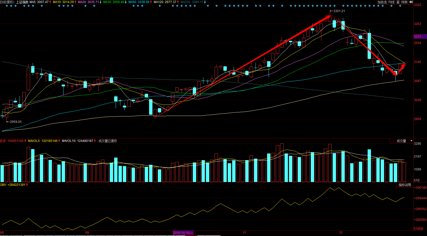Viewport: 427px width, 236px height.
Task: Click the 2969 price axis label
Action: 417,119
